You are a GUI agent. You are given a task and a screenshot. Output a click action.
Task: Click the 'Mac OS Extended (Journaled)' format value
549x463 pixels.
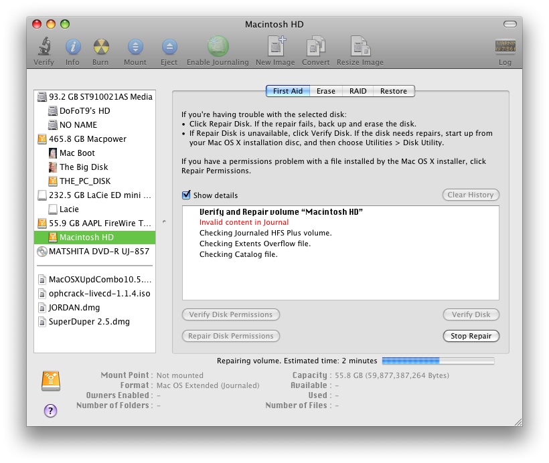(208, 385)
